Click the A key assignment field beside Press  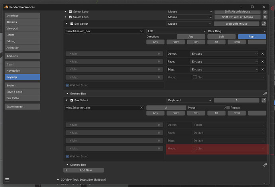coord(166,108)
